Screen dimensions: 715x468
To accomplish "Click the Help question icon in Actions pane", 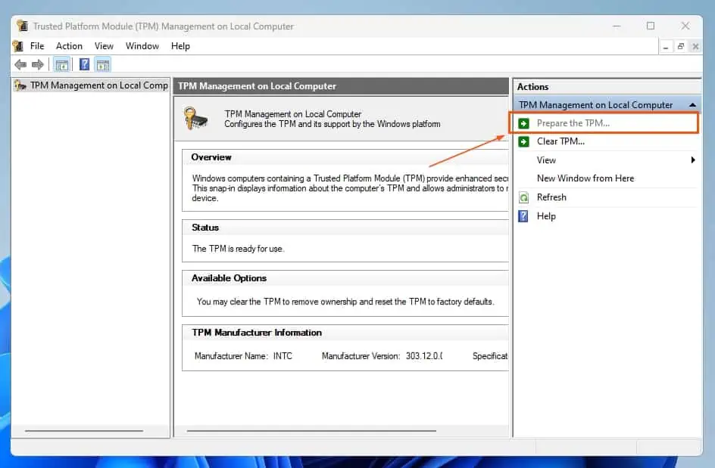I will click(x=523, y=216).
